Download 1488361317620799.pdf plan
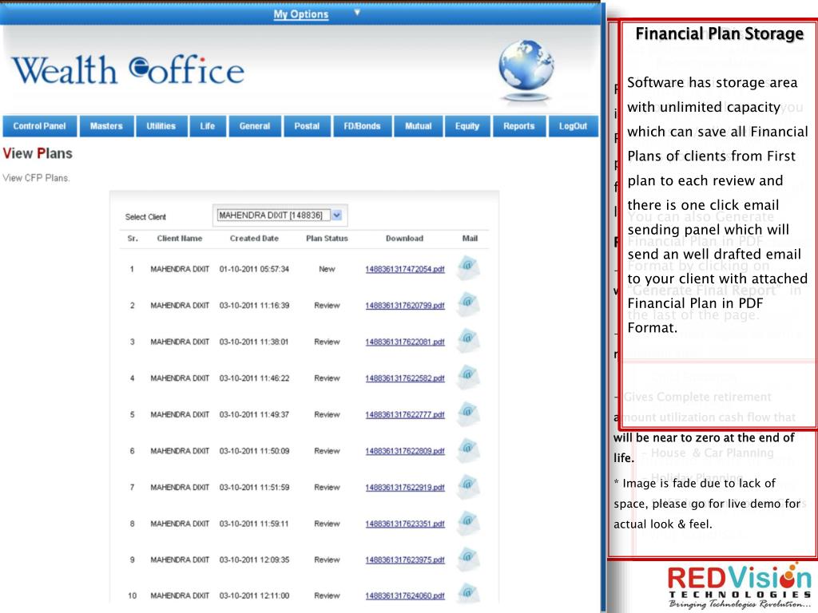The width and height of the screenshot is (818, 613). (405, 306)
